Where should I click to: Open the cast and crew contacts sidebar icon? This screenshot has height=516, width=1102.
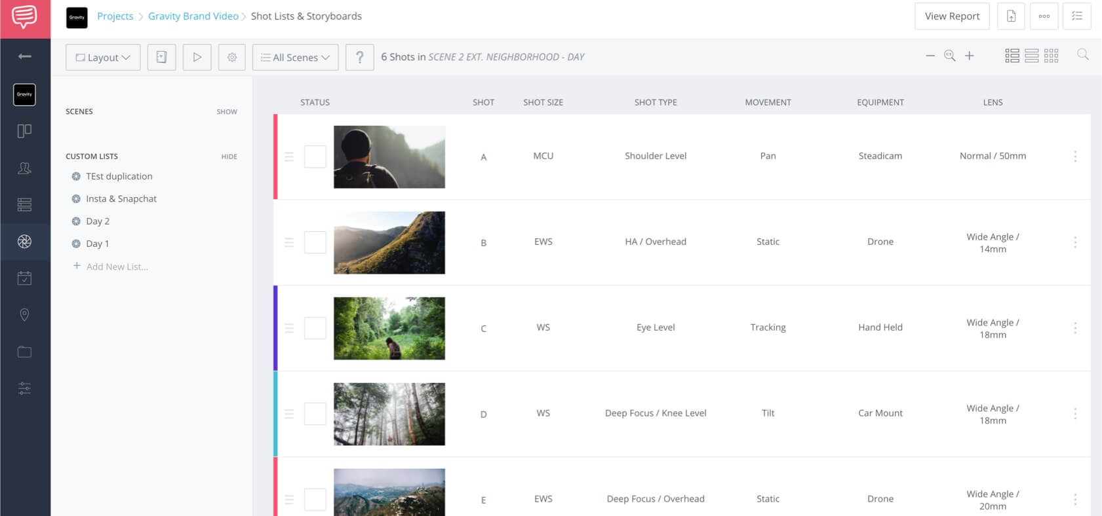[x=24, y=168]
